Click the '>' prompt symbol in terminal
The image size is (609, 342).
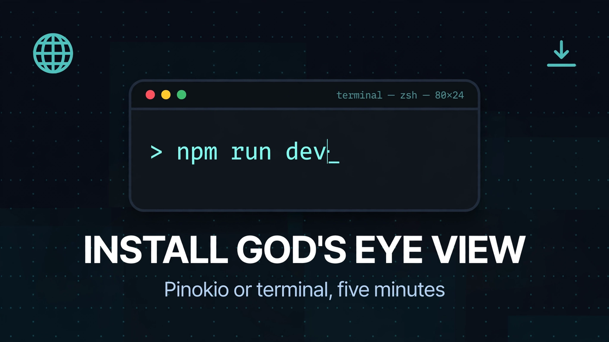click(x=156, y=153)
